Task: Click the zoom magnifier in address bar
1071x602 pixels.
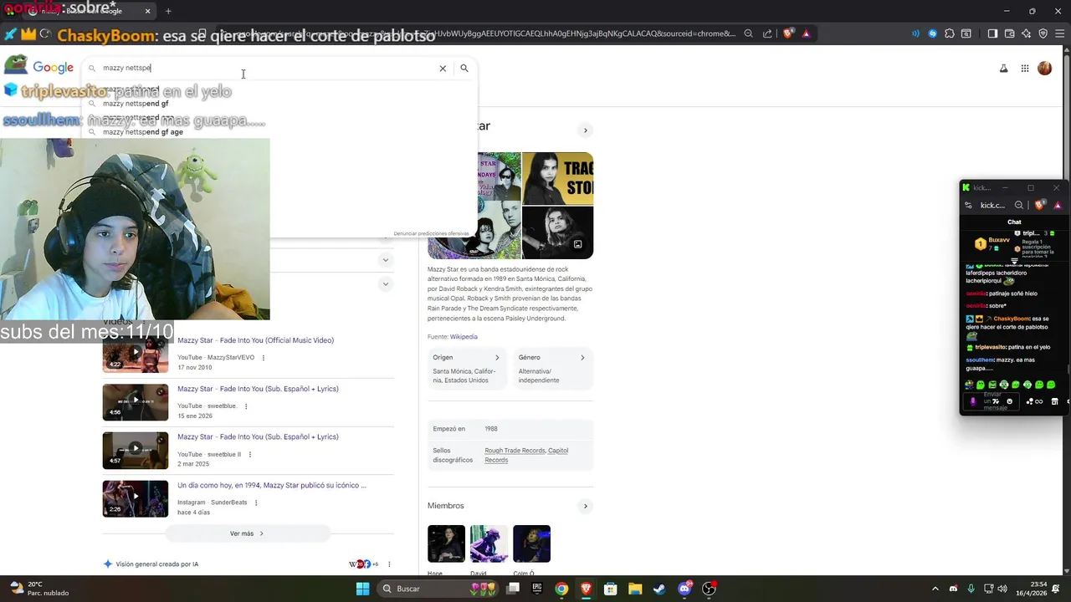Action: click(748, 33)
